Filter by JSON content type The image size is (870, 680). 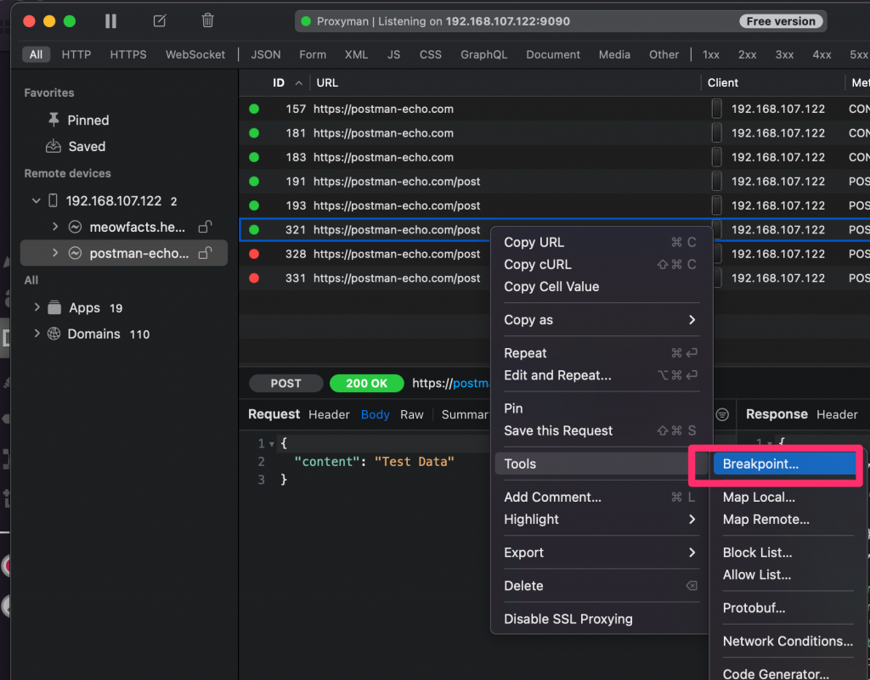click(266, 54)
